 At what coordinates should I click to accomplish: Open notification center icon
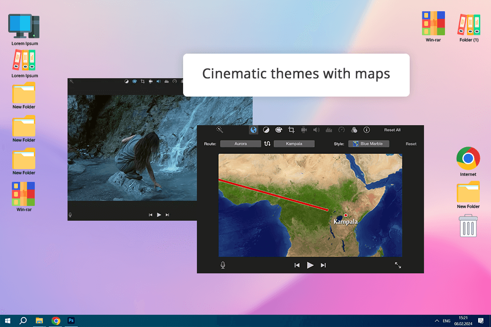(x=481, y=321)
